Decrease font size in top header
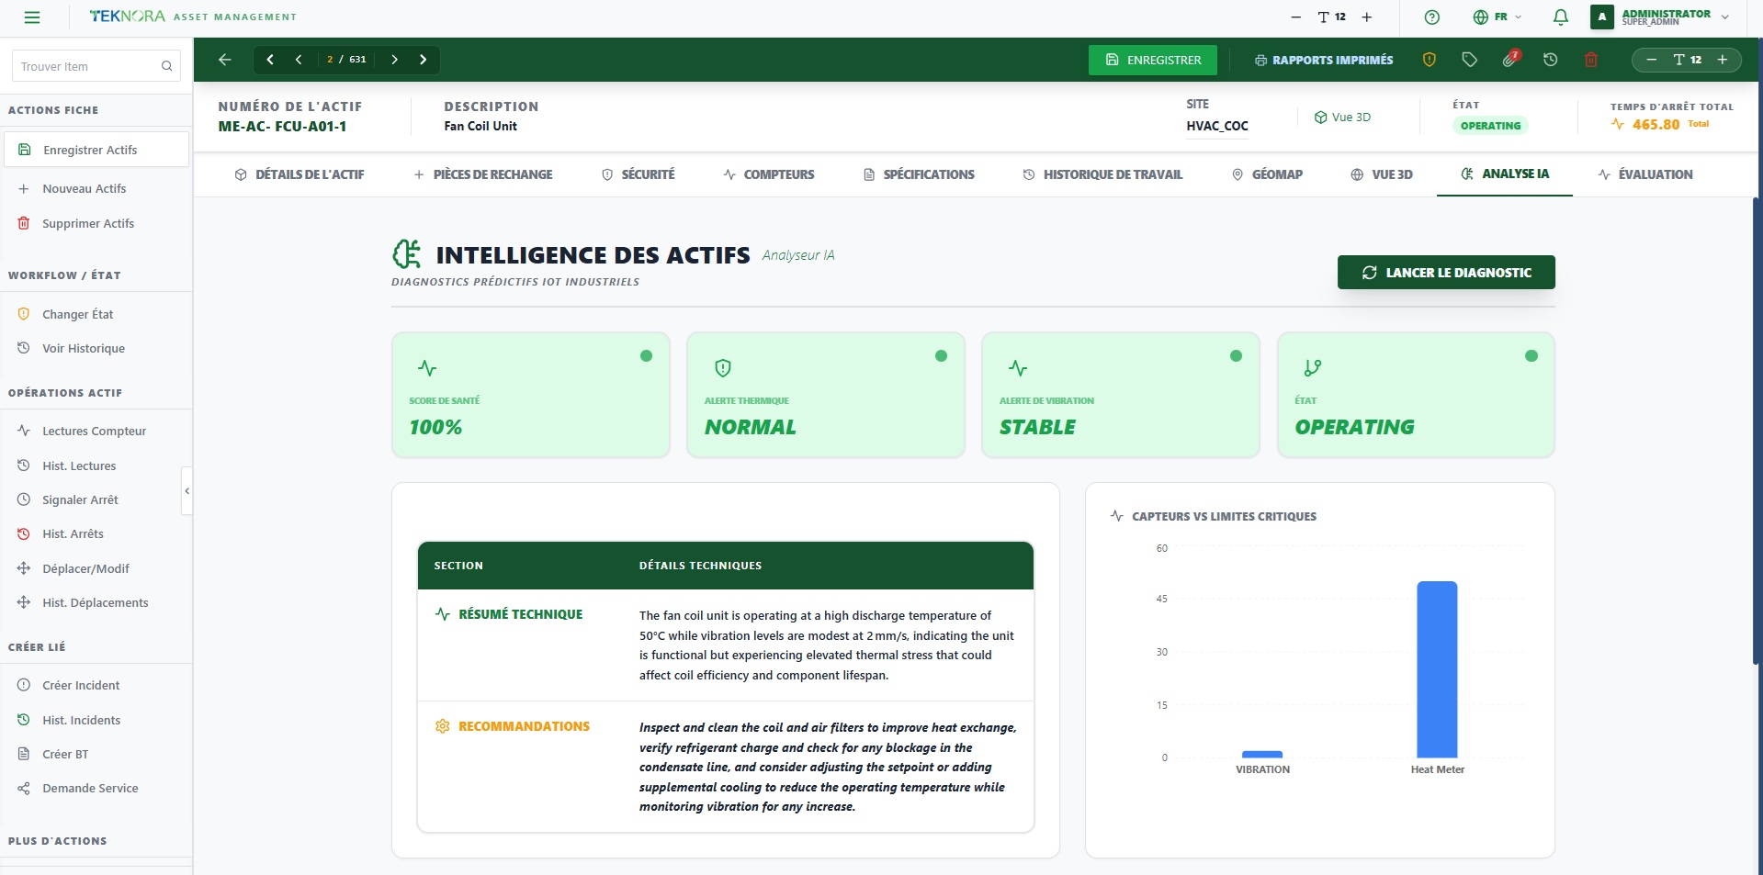Screen dimensions: 1763x875 coord(1296,17)
